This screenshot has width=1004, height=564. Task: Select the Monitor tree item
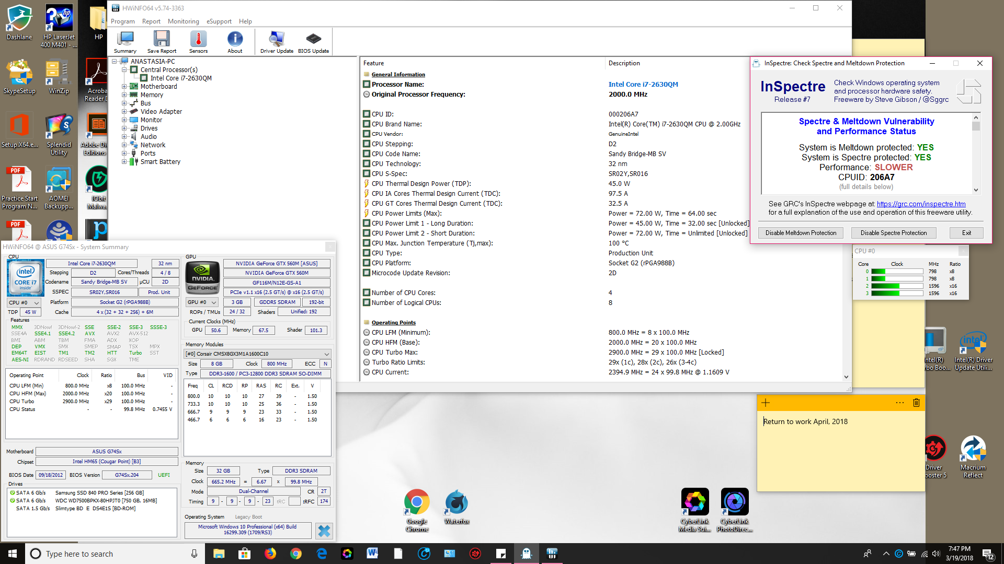pyautogui.click(x=151, y=120)
